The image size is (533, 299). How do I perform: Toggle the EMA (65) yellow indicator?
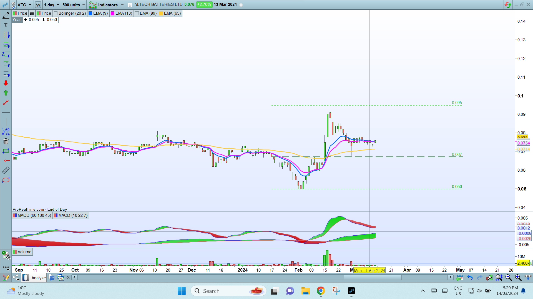pos(170,13)
